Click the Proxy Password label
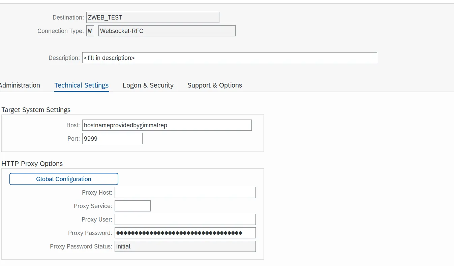Image resolution: width=454 pixels, height=266 pixels. [x=90, y=233]
